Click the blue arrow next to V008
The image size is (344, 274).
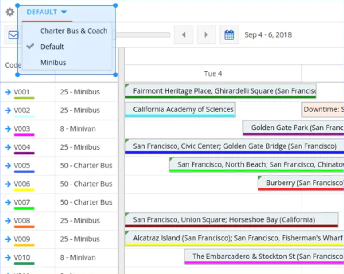click(x=8, y=221)
